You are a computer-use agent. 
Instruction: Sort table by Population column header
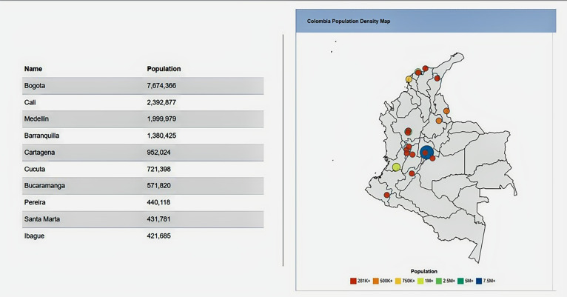coord(164,69)
